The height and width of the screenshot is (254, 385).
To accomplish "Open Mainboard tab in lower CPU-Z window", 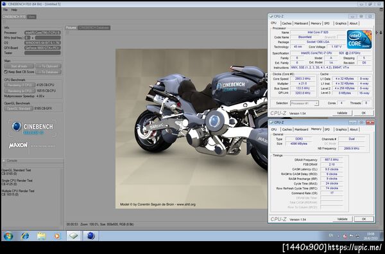I will tap(302, 129).
